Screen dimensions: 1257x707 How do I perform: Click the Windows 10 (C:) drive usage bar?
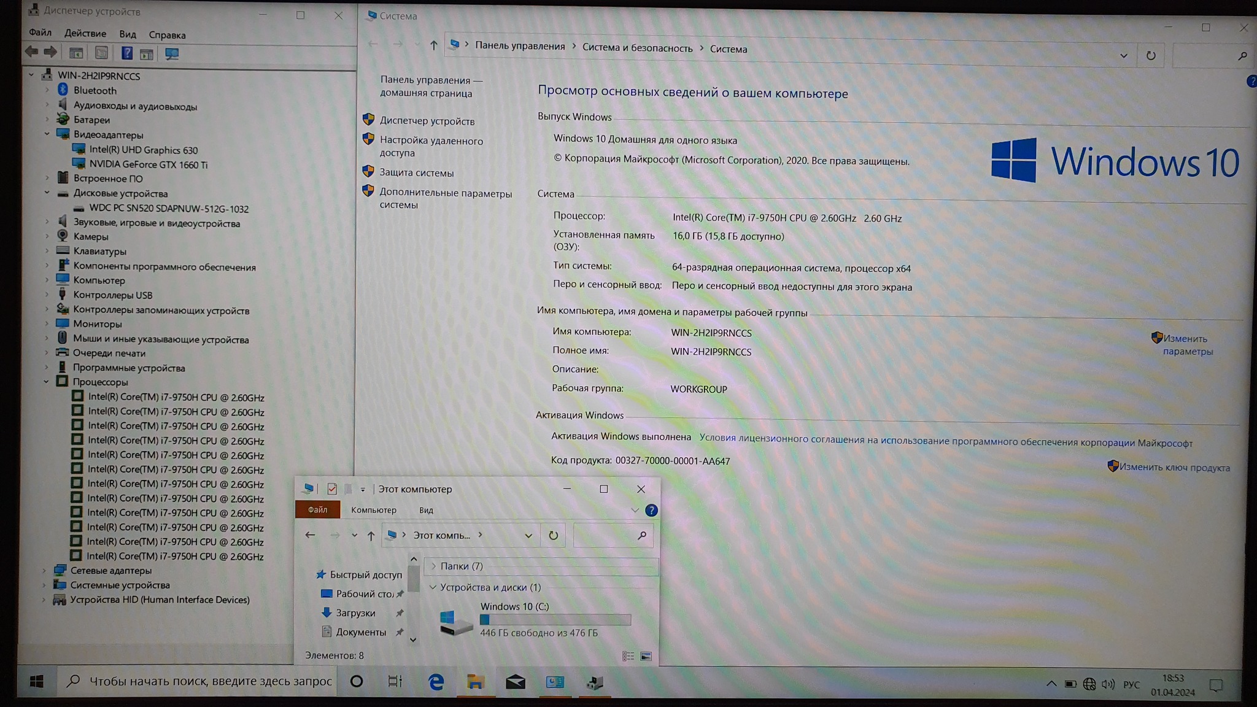point(555,620)
